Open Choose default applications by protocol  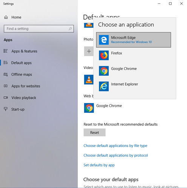click(x=116, y=155)
